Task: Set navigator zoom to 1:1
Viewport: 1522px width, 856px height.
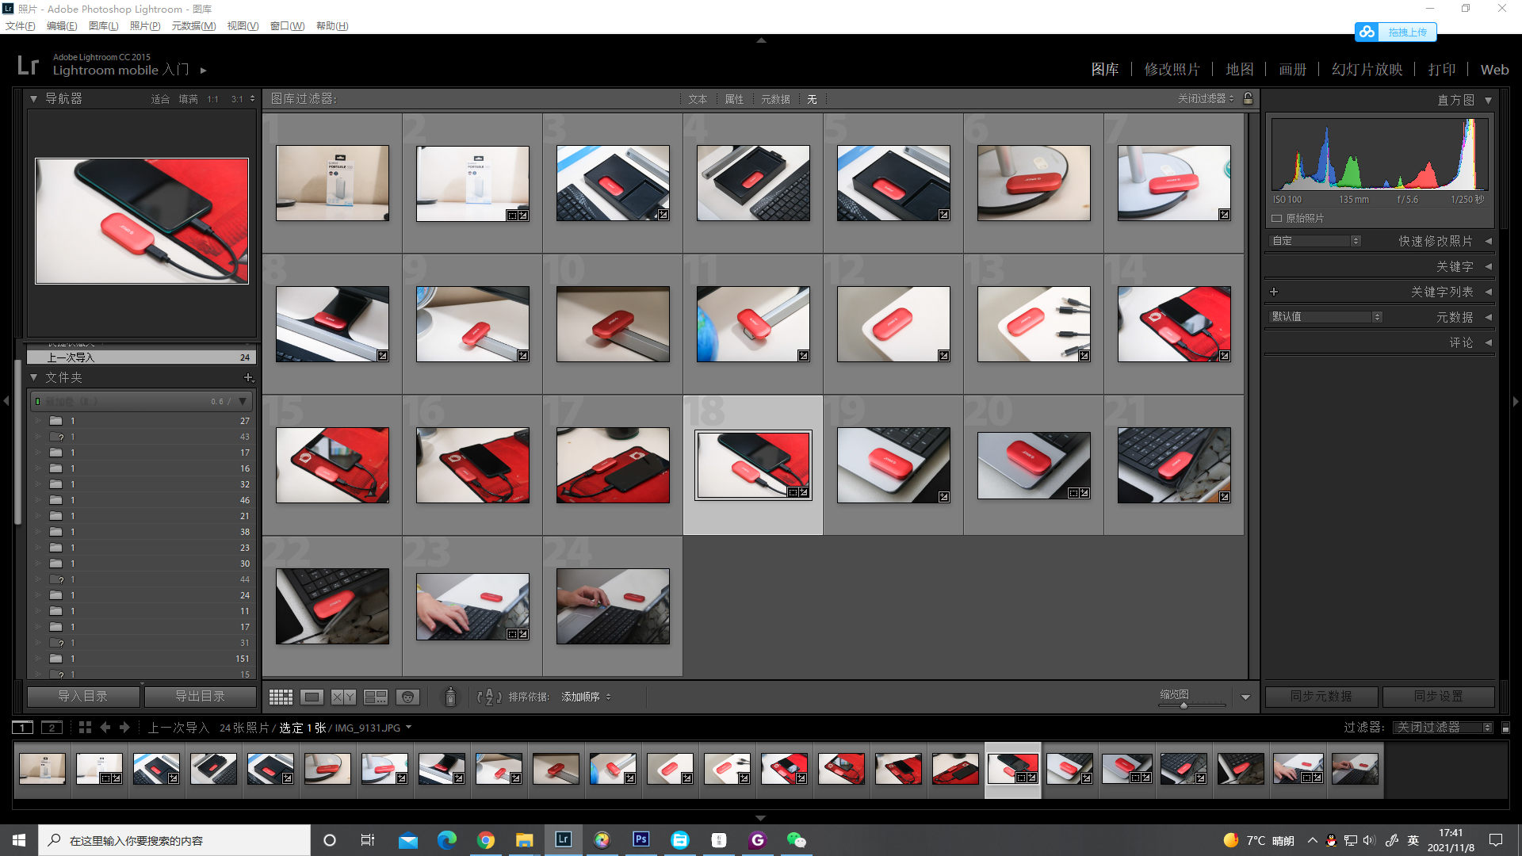Action: click(x=212, y=99)
